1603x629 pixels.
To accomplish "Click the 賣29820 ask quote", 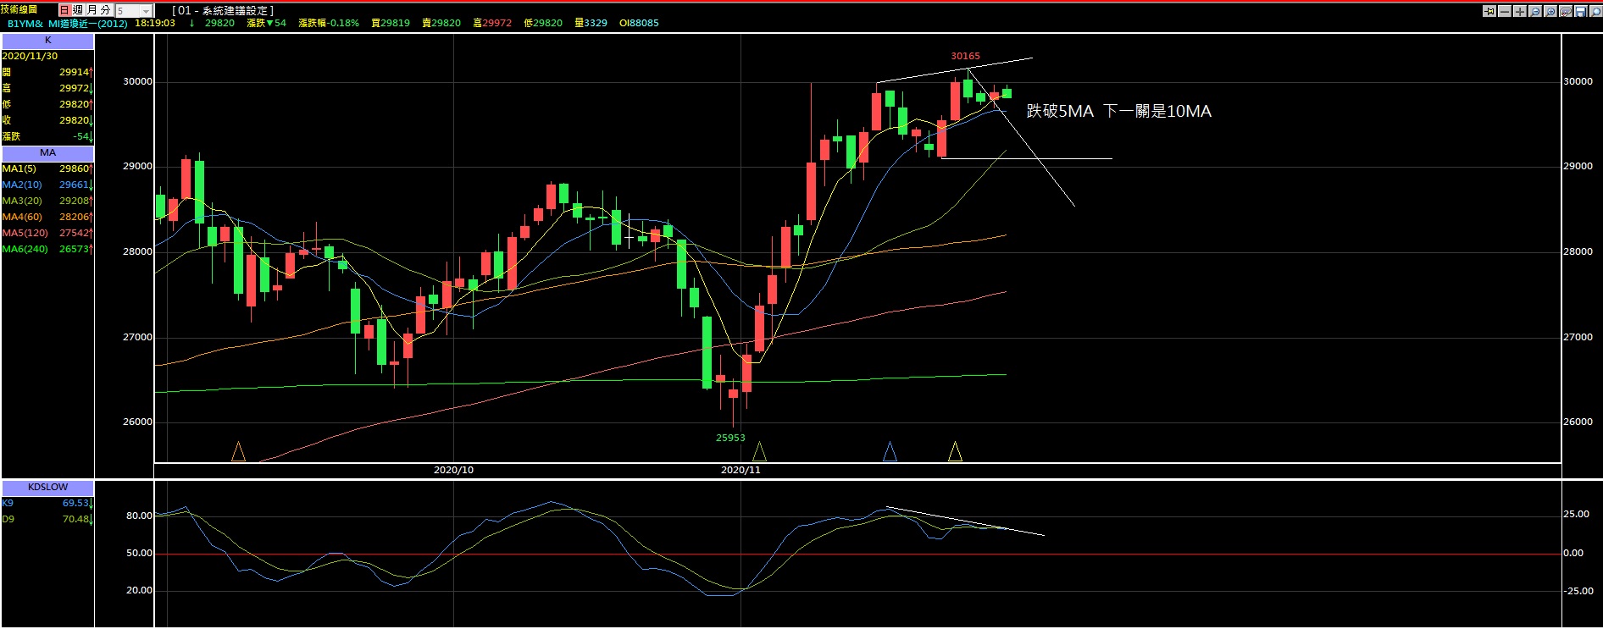I will coord(441,23).
